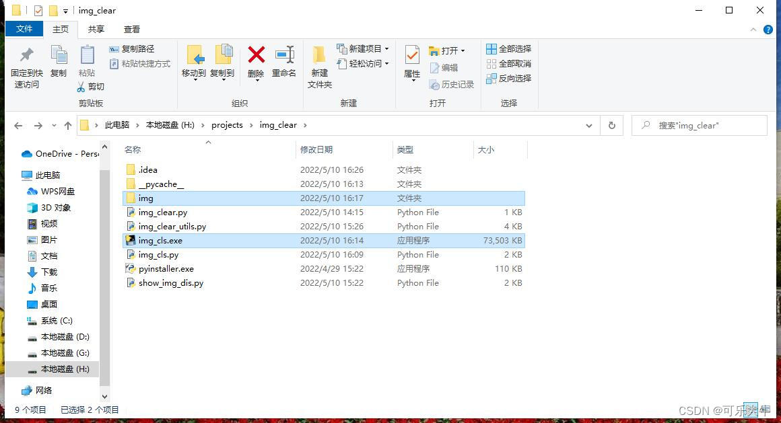Click the Pin to Quick Access (固定到快速访问) icon
The height and width of the screenshot is (423, 781).
[27, 56]
